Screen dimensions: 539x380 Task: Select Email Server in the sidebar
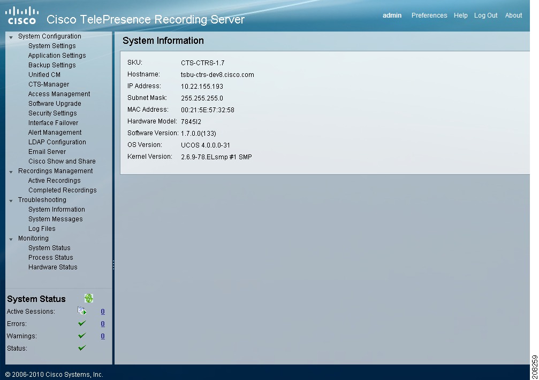pyautogui.click(x=47, y=151)
